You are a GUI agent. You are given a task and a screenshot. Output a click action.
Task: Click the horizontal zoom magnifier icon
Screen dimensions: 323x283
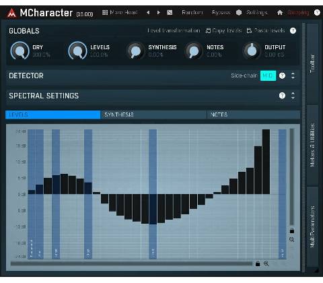pos(266,263)
